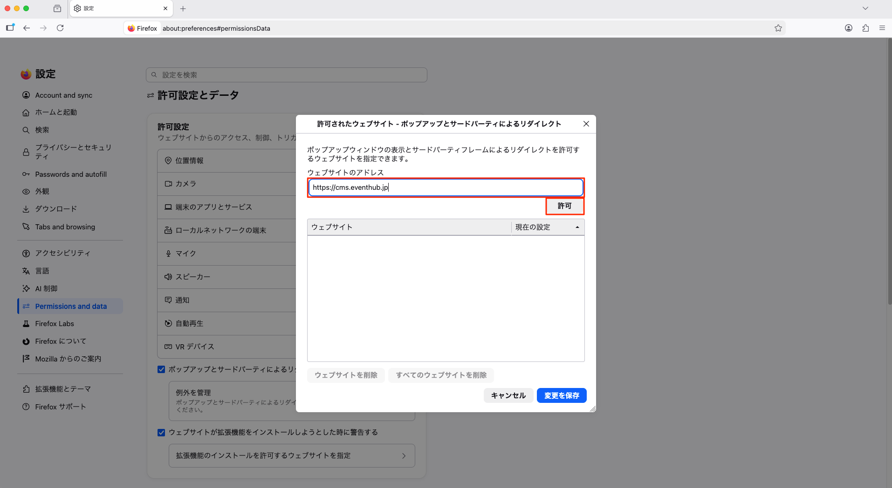Open 通知 permission settings

[227, 300]
